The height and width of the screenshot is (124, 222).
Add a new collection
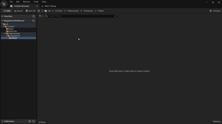coord(29,121)
